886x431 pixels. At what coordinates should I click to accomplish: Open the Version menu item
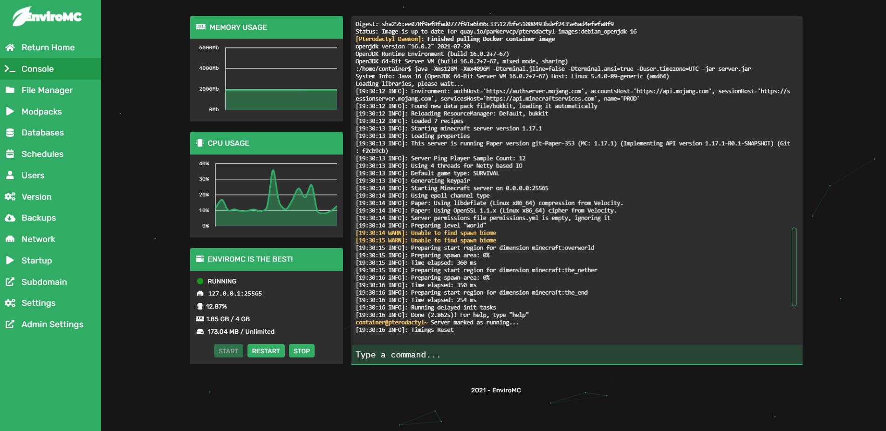coord(36,197)
